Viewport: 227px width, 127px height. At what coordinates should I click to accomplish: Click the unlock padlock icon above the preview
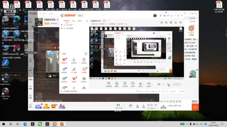(166, 23)
